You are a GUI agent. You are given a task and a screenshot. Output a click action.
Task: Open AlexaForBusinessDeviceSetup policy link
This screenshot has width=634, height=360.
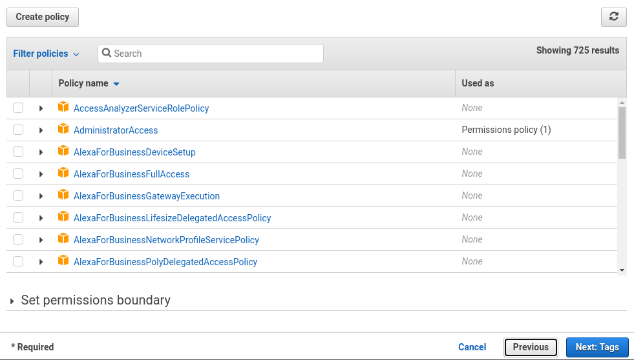coord(134,152)
